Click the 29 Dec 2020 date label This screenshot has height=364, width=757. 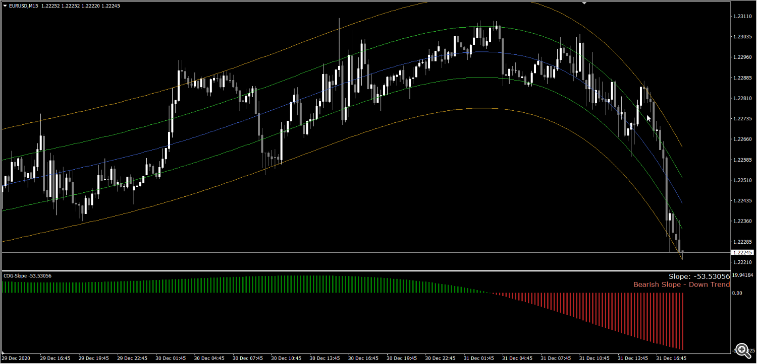pos(16,359)
